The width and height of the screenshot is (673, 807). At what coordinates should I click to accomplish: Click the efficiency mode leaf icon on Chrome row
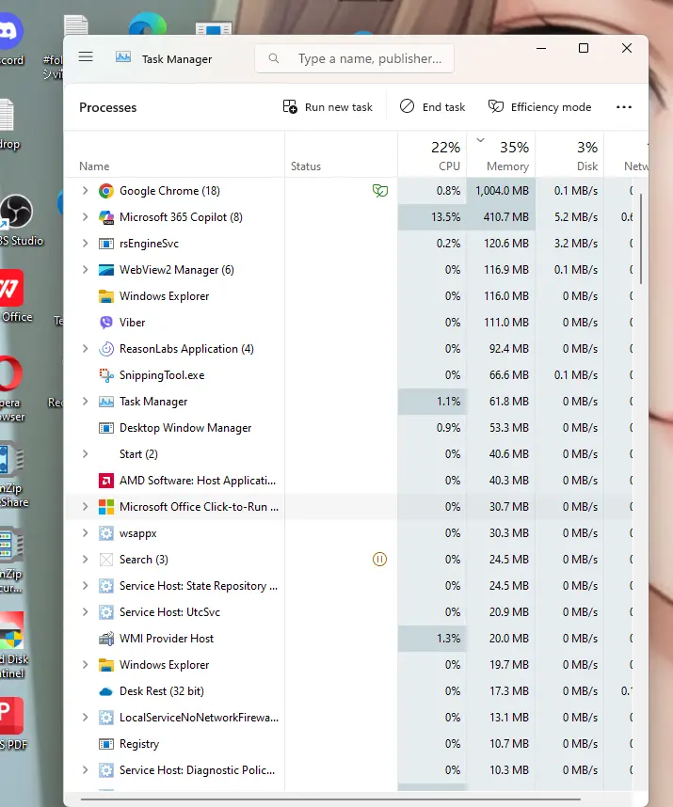(x=380, y=191)
